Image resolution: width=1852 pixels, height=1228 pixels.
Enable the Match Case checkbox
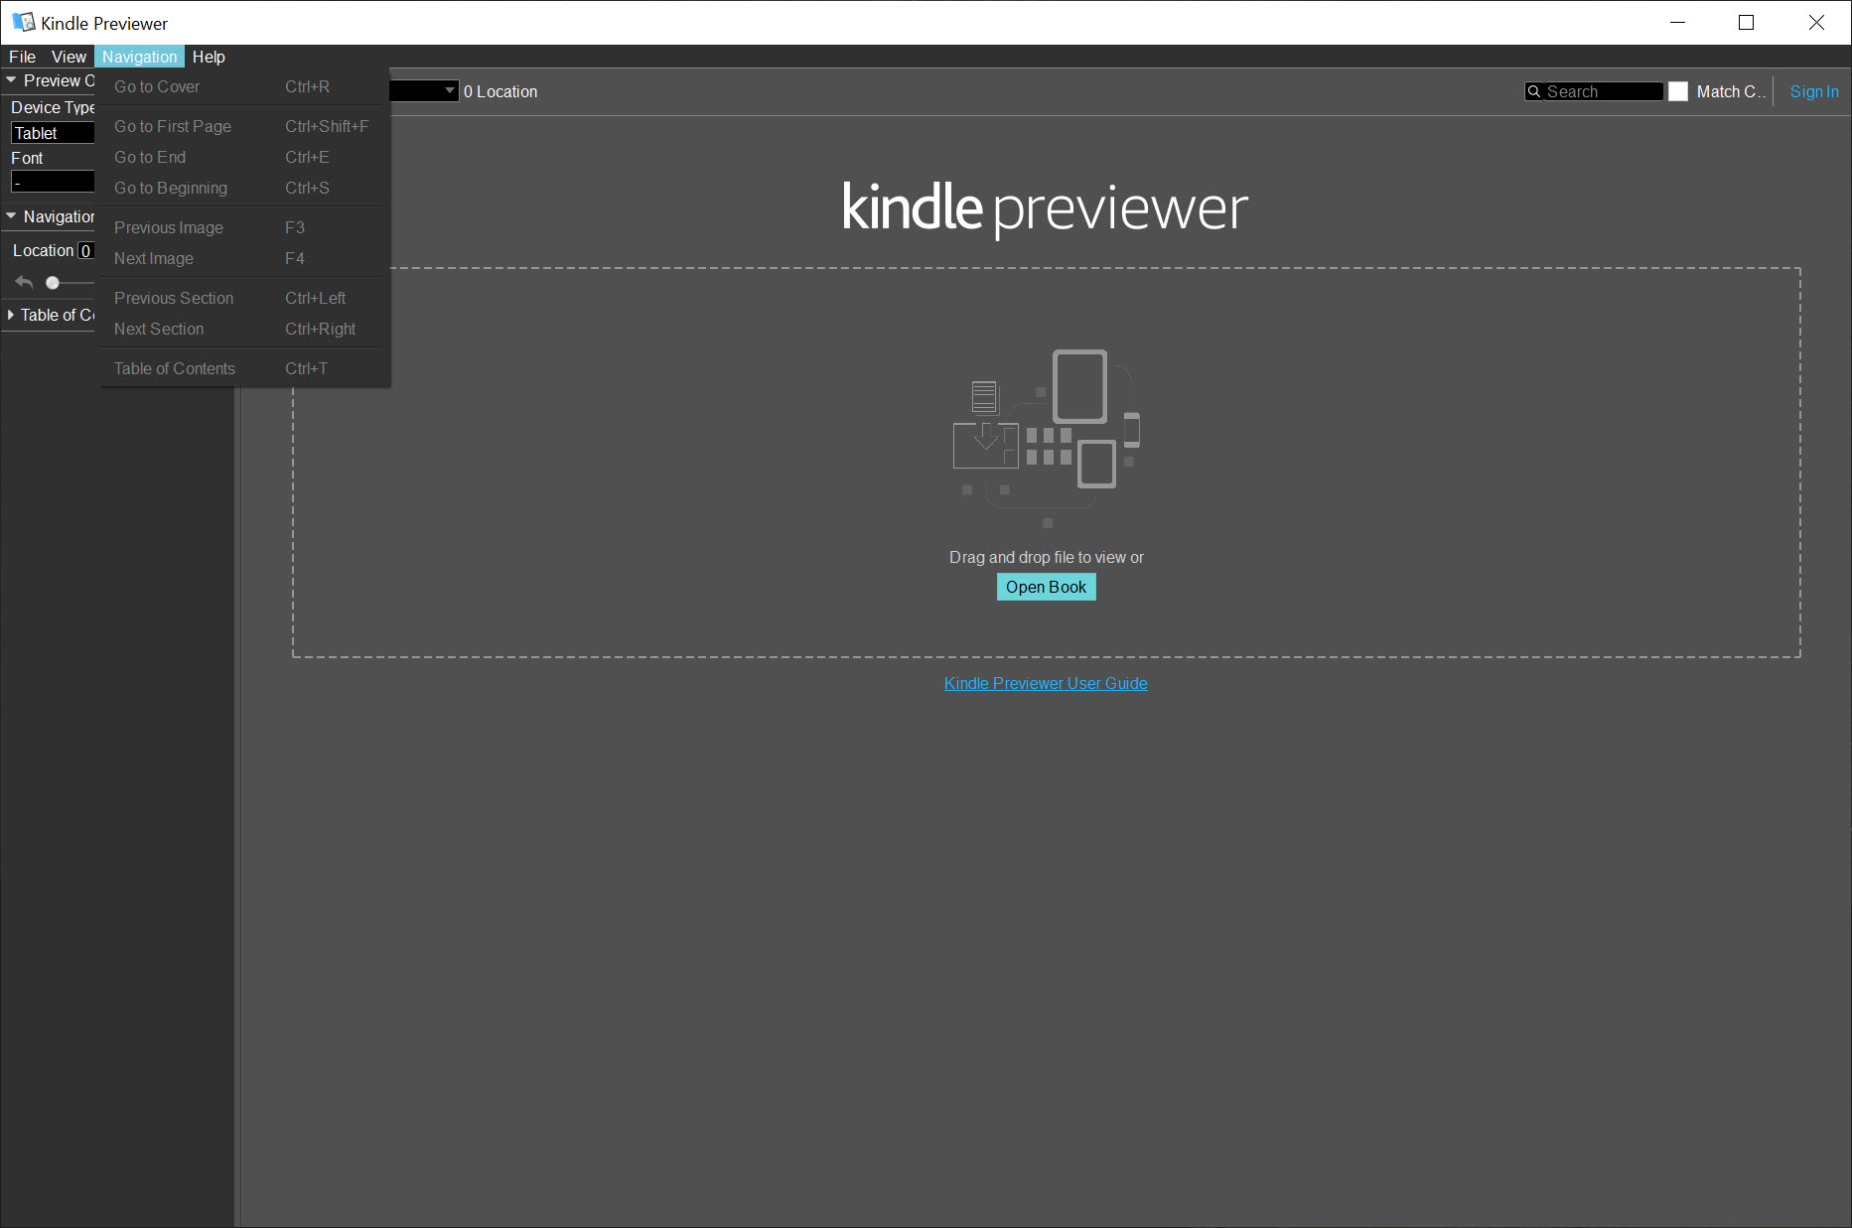(1679, 90)
